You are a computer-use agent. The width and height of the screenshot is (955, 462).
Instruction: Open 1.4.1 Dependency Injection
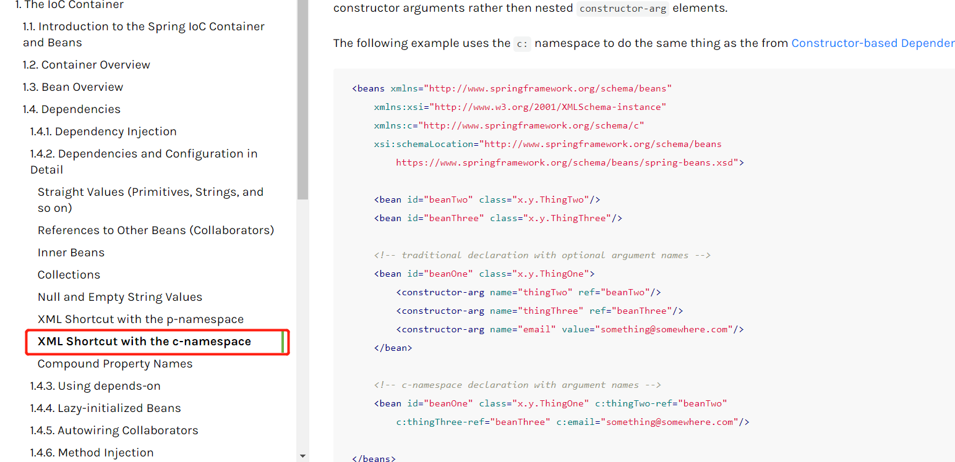[103, 132]
